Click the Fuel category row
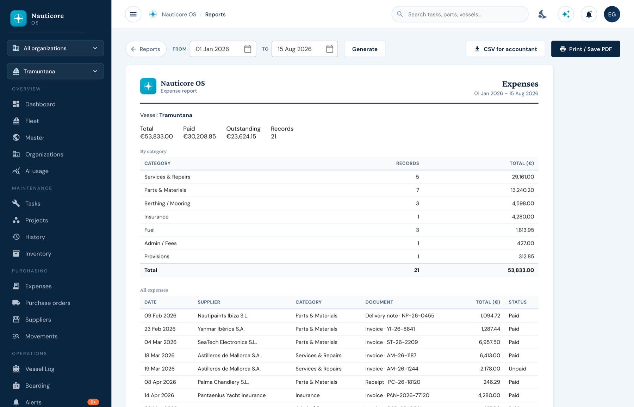 (339, 230)
